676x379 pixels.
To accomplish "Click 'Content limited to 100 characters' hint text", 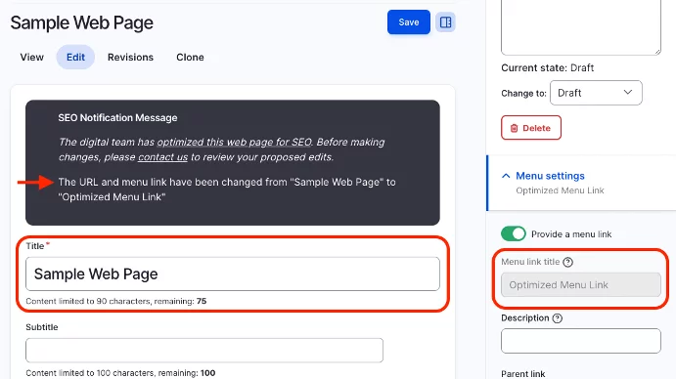I will [x=120, y=373].
